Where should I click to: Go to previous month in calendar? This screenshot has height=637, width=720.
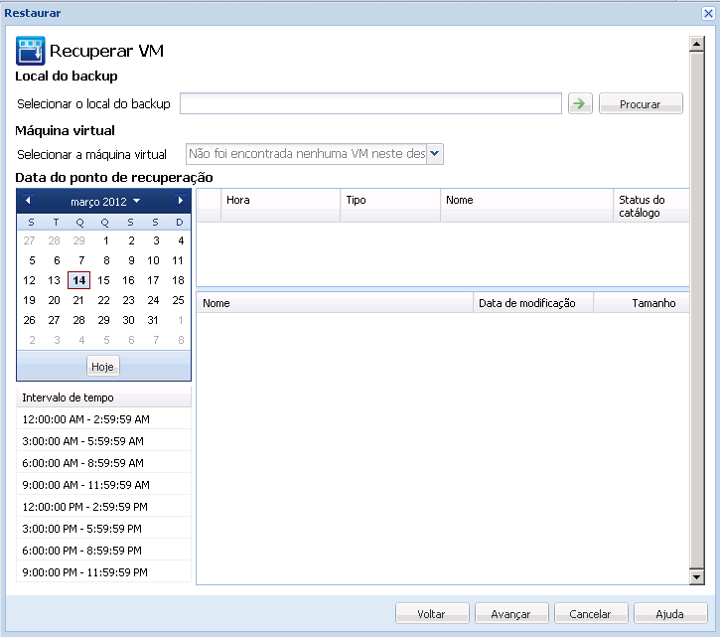point(28,201)
